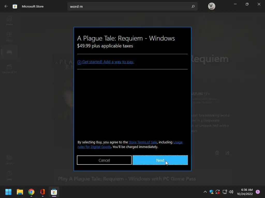Add a way to pay link
Screen dimensions: 265x198
pyautogui.click(x=106, y=62)
